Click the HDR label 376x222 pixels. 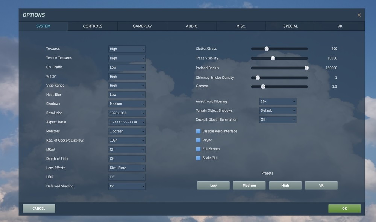pyautogui.click(x=50, y=177)
